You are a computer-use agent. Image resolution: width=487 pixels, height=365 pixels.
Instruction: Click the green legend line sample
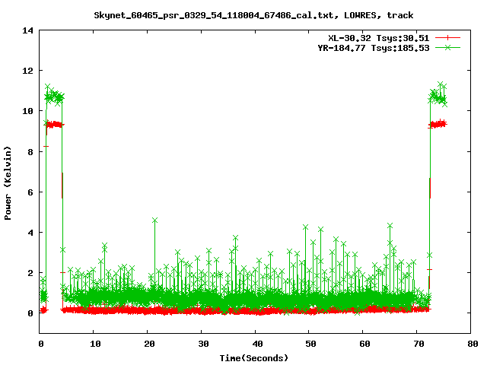447,47
